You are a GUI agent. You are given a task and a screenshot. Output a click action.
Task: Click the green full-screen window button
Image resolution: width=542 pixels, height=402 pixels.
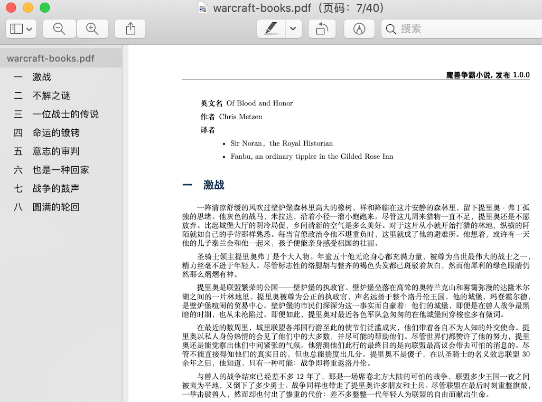pos(44,7)
